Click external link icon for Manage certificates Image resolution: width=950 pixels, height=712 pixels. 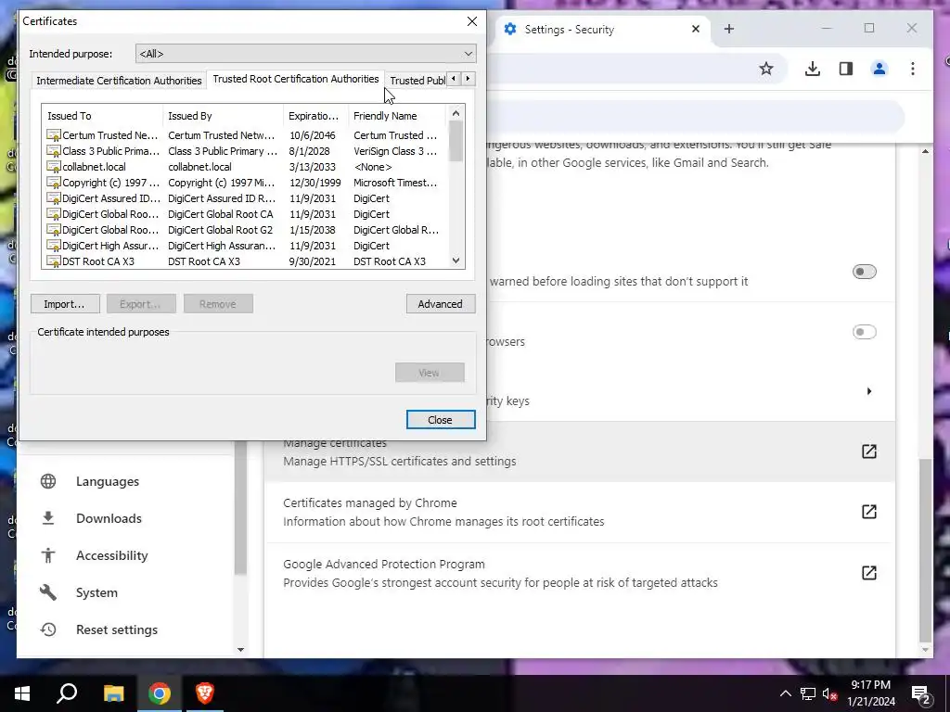868,451
